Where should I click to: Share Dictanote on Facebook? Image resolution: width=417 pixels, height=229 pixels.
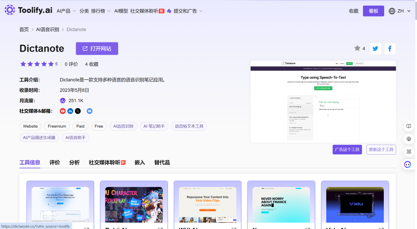(x=390, y=49)
